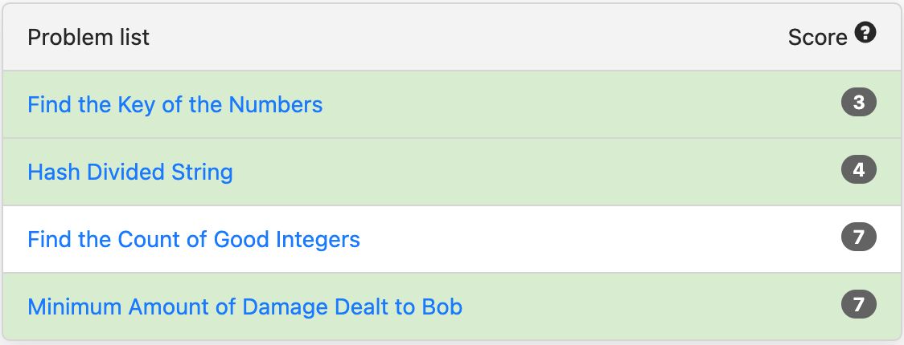904x345 pixels.
Task: Click the word String in the second problem title
Action: click(202, 172)
